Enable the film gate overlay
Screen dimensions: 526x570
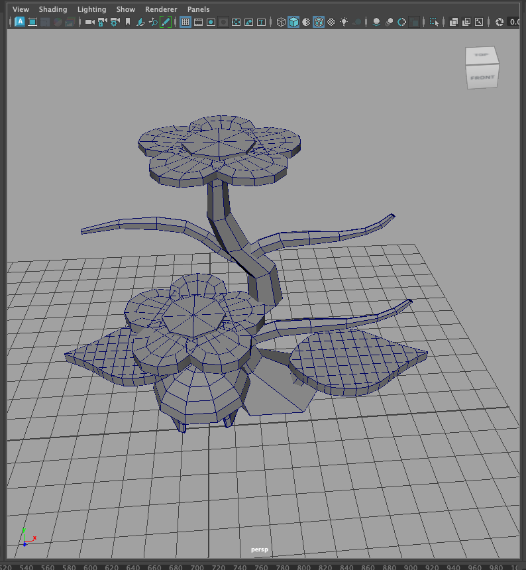[x=198, y=22]
